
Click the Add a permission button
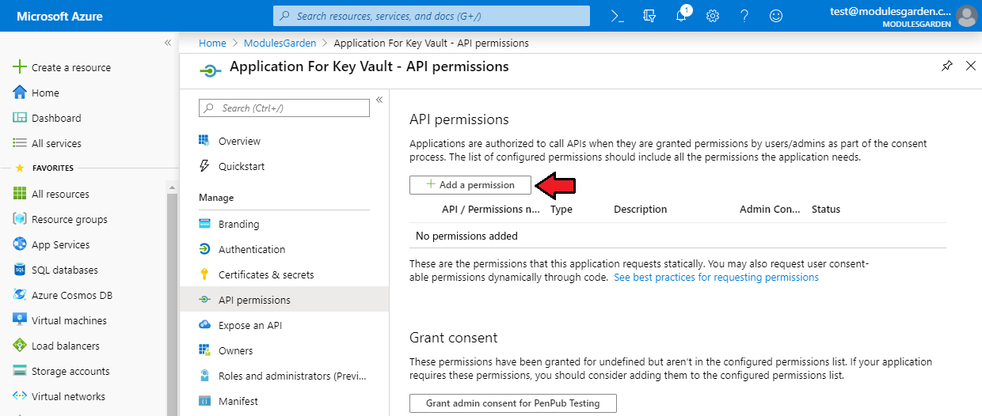click(470, 185)
